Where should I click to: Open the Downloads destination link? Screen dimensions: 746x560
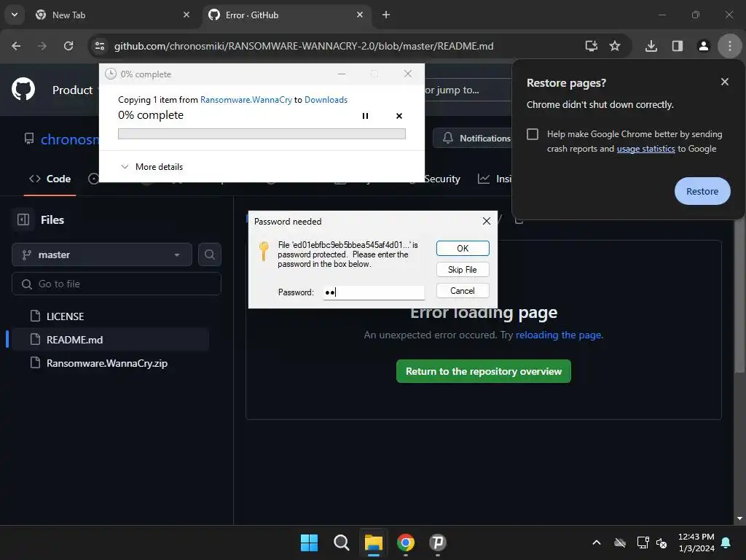coord(326,99)
